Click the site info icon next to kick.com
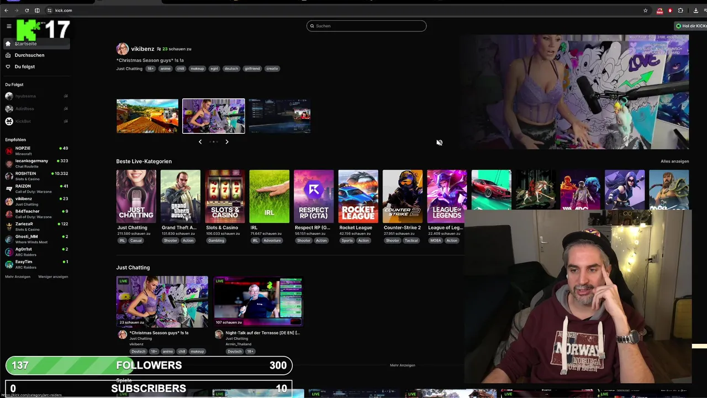The height and width of the screenshot is (398, 707). (50, 11)
